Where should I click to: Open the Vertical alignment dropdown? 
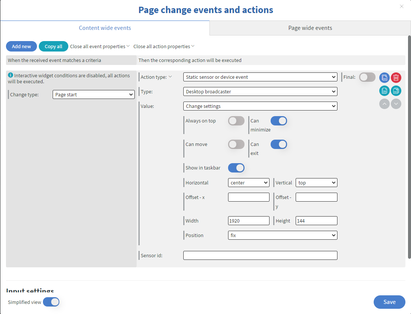[x=317, y=183]
